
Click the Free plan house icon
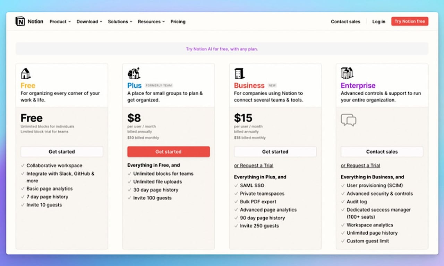coord(26,73)
